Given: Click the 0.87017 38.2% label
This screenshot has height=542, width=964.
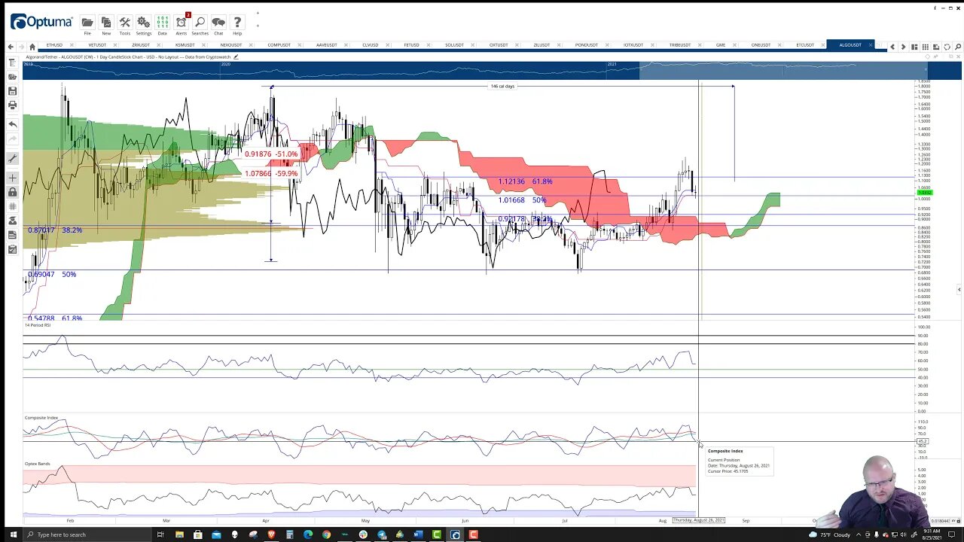Looking at the screenshot, I should click(x=55, y=230).
